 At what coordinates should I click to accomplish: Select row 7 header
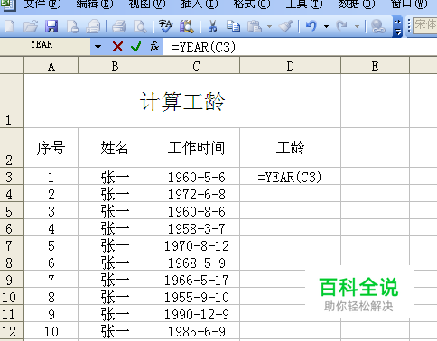[x=12, y=245]
